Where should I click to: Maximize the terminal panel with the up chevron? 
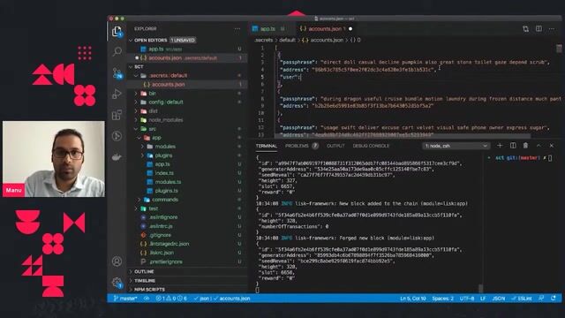539,146
